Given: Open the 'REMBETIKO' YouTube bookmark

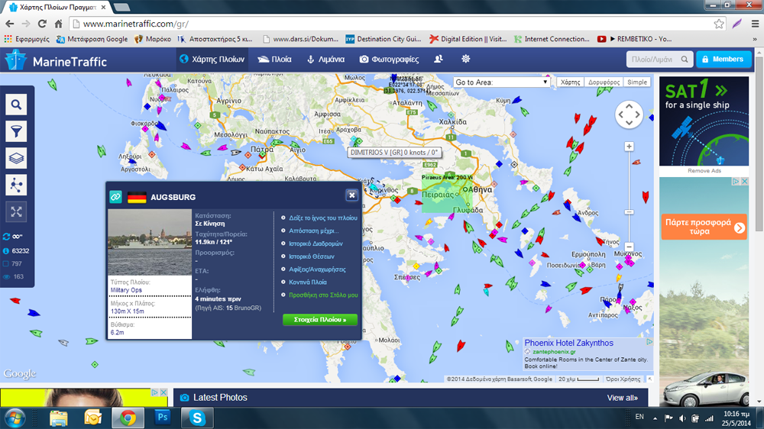Looking at the screenshot, I should pos(636,39).
